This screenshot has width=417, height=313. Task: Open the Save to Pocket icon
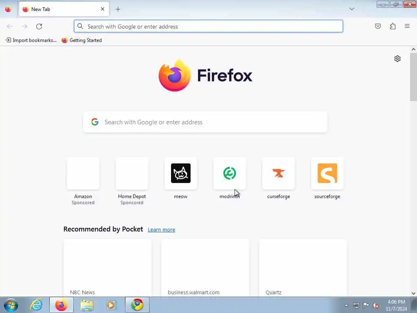pyautogui.click(x=378, y=26)
